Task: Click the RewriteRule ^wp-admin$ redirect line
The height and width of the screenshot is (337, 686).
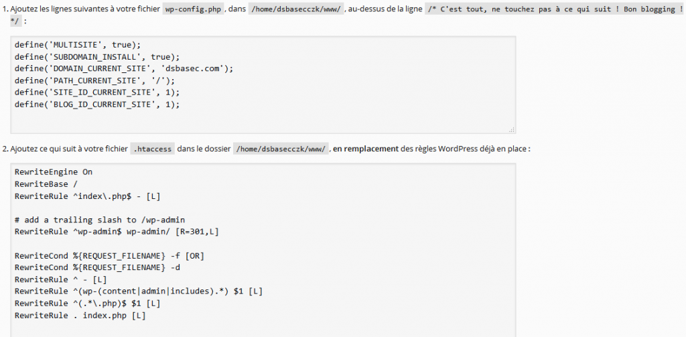Action: tap(117, 232)
